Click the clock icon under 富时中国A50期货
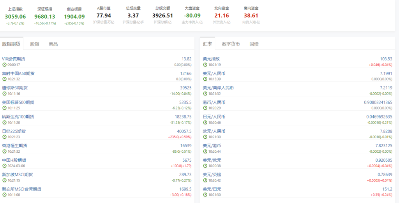399x203 pixels. coord(4,79)
